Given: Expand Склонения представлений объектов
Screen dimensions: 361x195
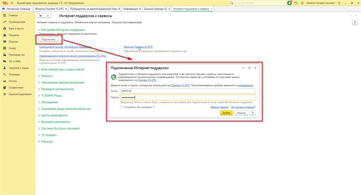Looking at the screenshot, I should coord(39,109).
